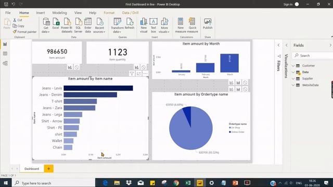Image resolution: width=333 pixels, height=187 pixels.
Task: Open the File menu
Action: [8, 12]
